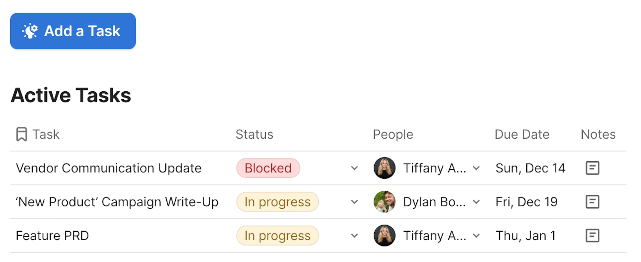641x262 pixels.
Task: Open notes icon for 'New Product' Campaign Write-Up
Action: coord(592,202)
